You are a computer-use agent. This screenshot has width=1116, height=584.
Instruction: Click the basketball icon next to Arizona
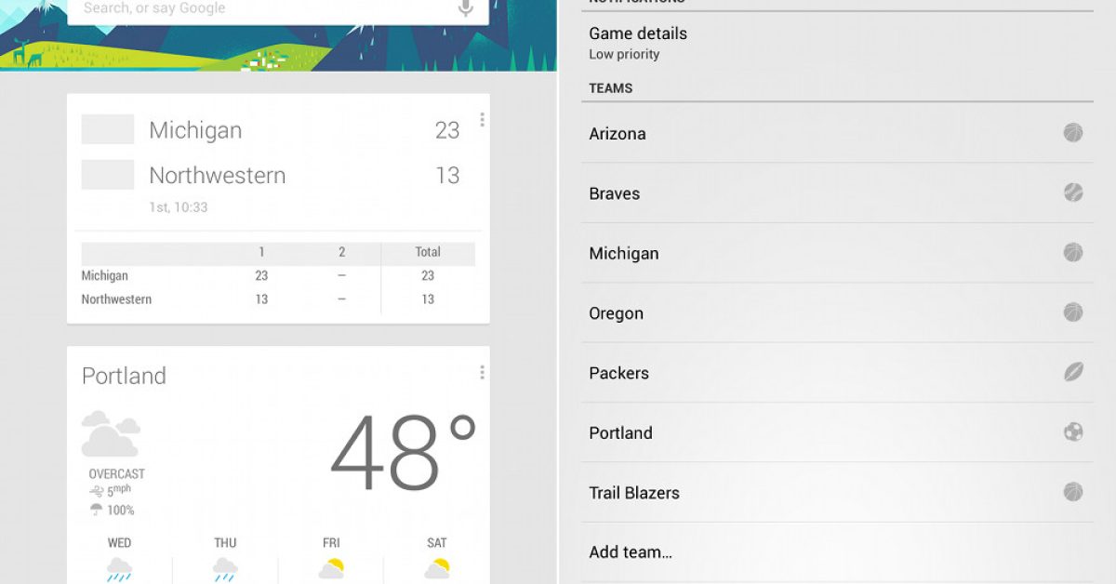pyautogui.click(x=1073, y=133)
